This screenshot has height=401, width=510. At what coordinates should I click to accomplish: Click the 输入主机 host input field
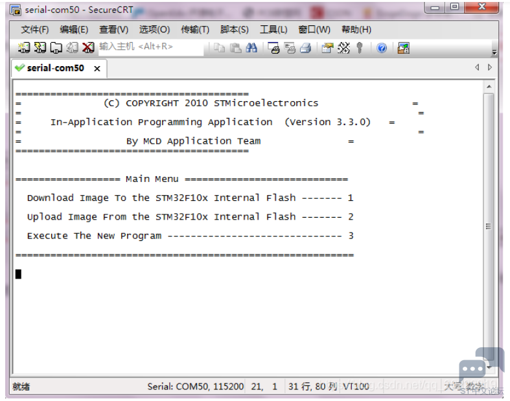point(151,47)
